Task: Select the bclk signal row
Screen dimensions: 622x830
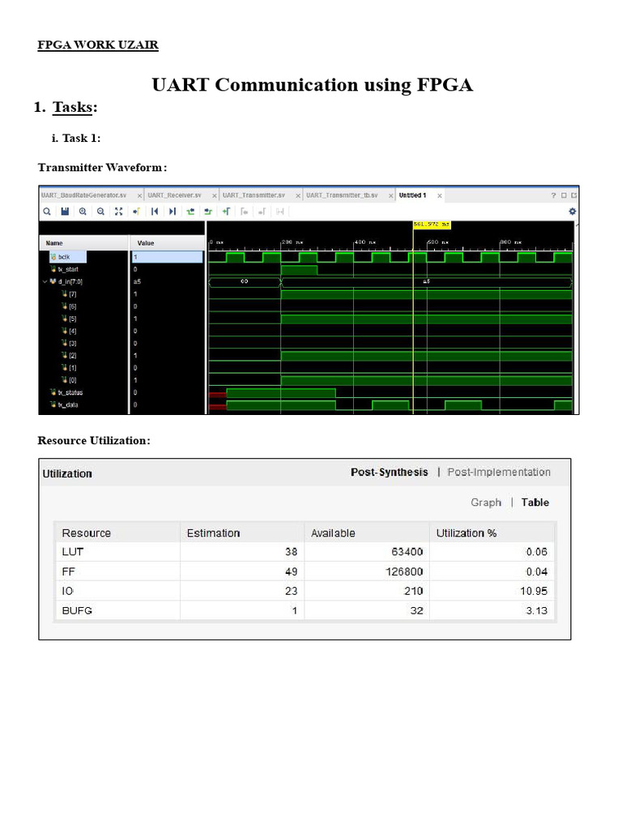Action: coord(68,257)
